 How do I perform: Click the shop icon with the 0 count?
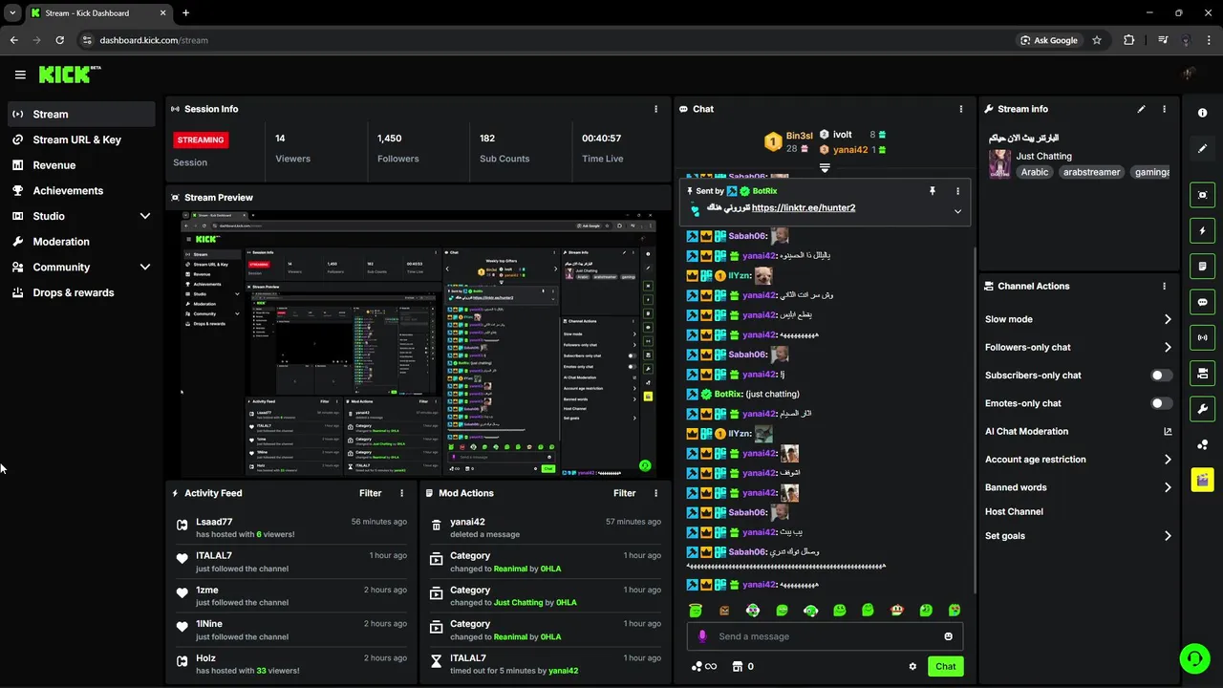(x=738, y=667)
